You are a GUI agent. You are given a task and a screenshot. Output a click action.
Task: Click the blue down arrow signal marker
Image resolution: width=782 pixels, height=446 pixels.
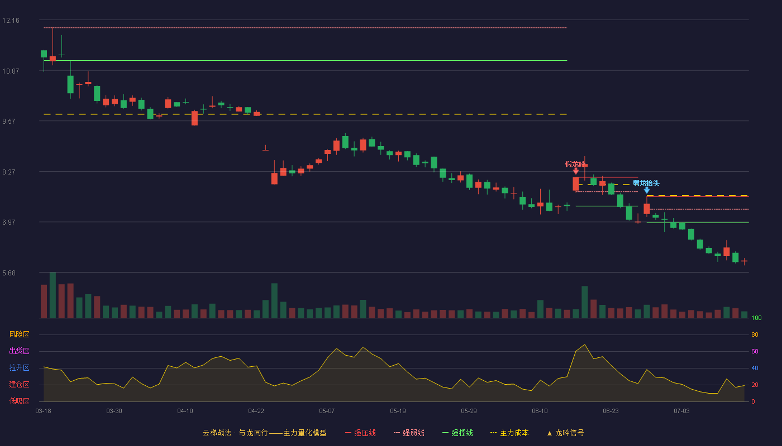pyautogui.click(x=647, y=190)
